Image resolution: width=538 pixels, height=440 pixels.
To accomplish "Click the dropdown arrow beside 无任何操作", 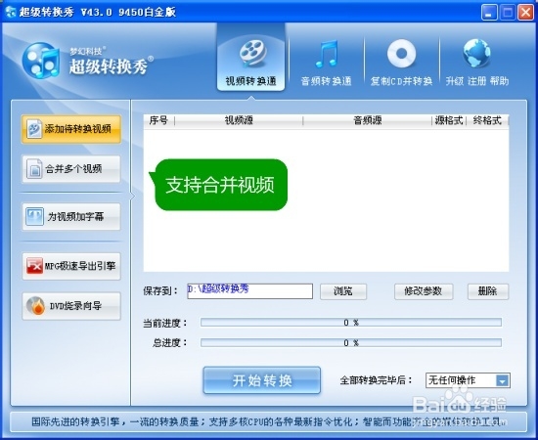I will pos(502,380).
